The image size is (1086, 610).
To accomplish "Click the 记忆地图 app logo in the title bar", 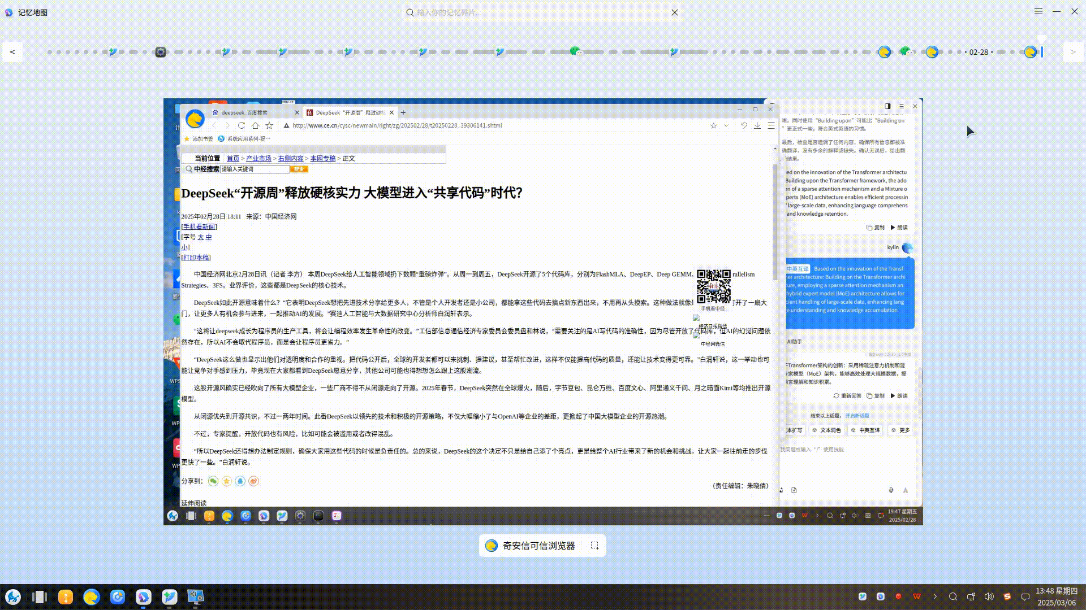I will 9,12.
